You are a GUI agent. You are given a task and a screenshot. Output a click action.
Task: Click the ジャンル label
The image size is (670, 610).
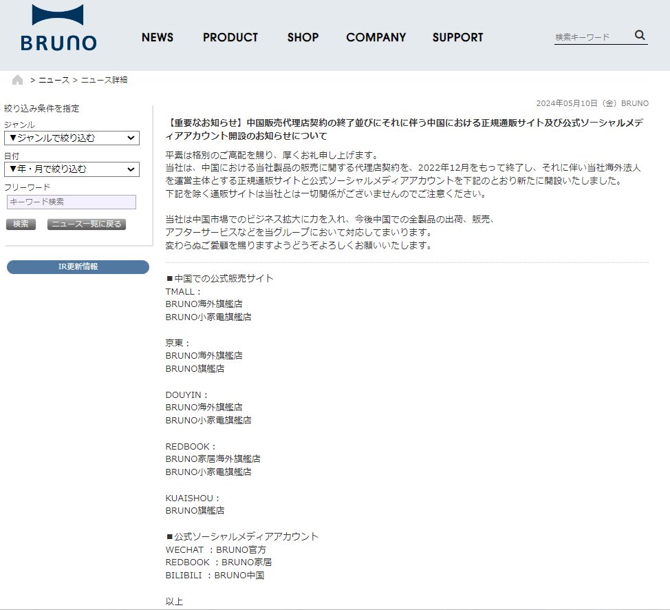(x=20, y=125)
